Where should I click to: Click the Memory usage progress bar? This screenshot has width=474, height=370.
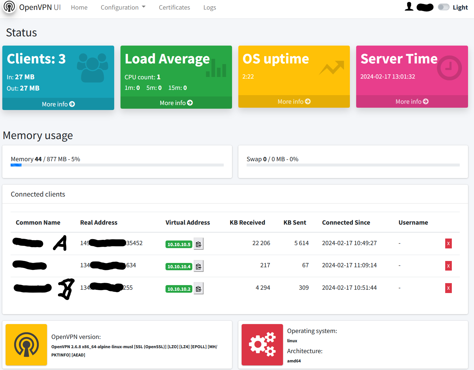tap(117, 165)
